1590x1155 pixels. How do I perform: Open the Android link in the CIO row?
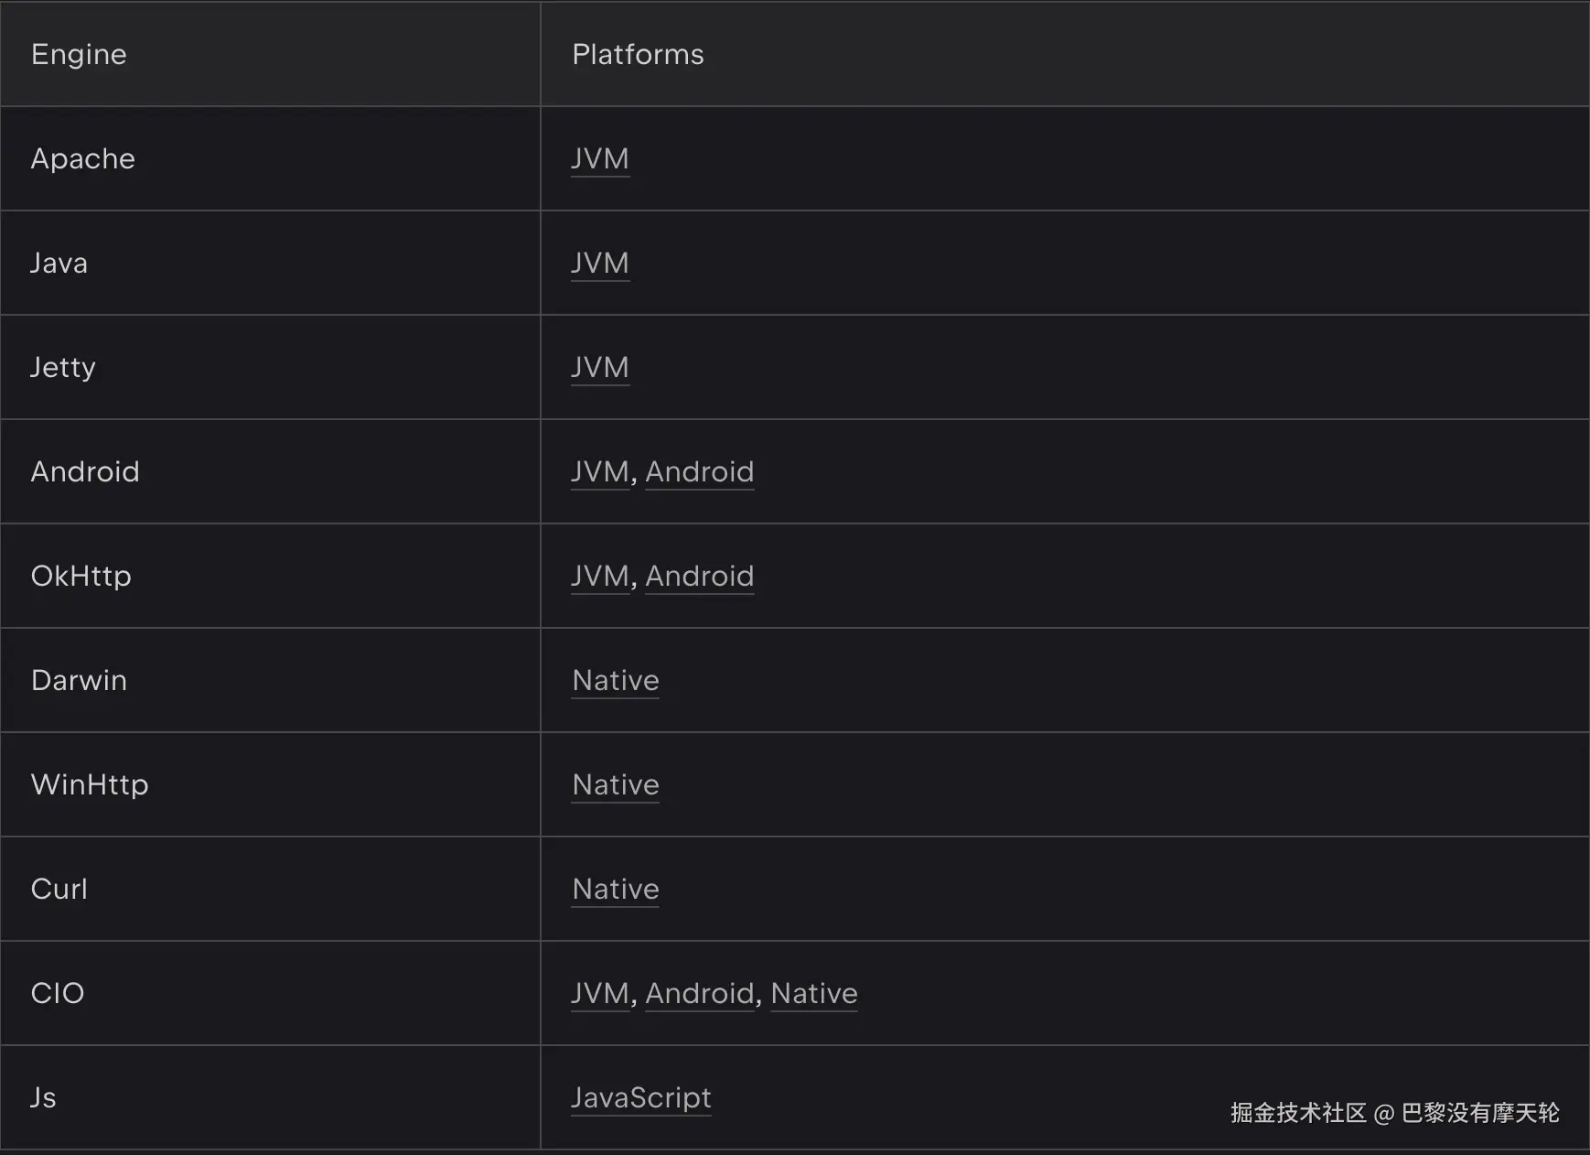click(700, 994)
